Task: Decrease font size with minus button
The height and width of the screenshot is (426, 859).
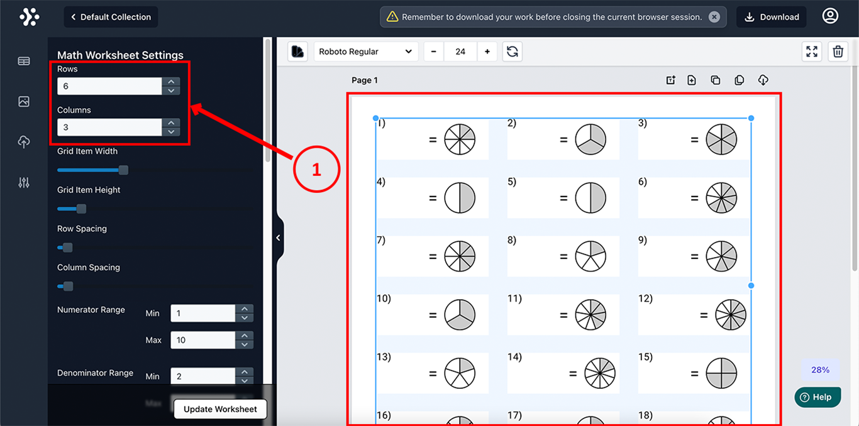Action: point(434,52)
